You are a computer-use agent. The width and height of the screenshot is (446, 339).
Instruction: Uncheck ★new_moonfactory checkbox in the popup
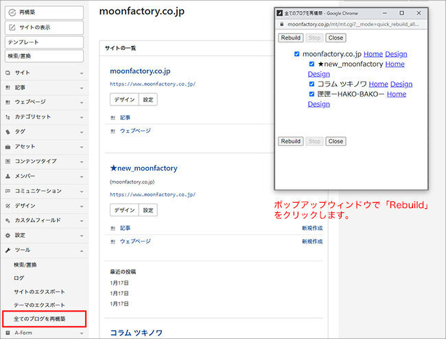(312, 64)
